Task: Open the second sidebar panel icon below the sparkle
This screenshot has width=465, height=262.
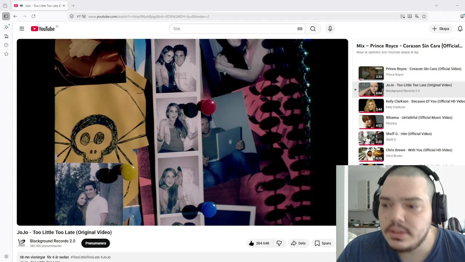Action: click(6, 36)
